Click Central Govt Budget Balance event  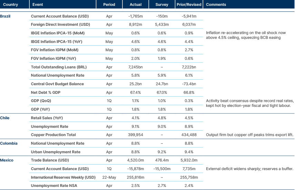coord(57,84)
